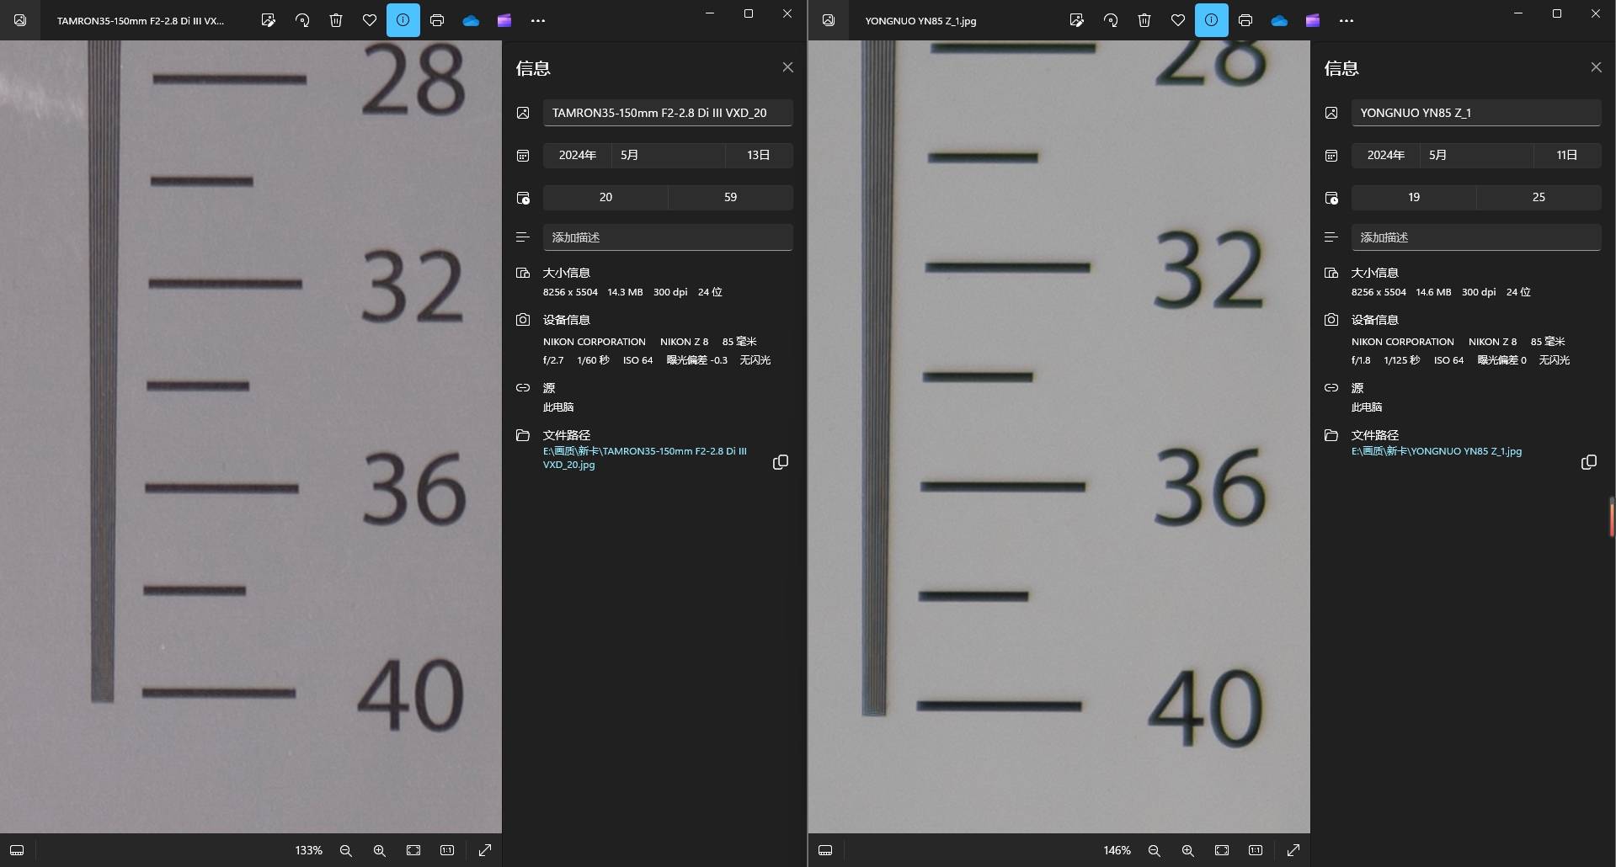
Task: Open the three-dot more menu in right window
Action: pyautogui.click(x=1346, y=20)
